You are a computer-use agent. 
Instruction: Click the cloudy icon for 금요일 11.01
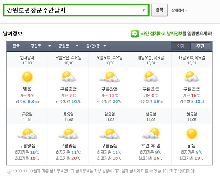(x=27, y=134)
